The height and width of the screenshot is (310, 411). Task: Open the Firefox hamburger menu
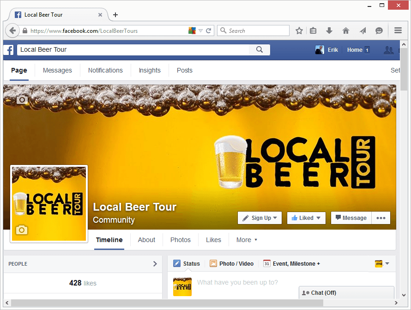tap(398, 30)
